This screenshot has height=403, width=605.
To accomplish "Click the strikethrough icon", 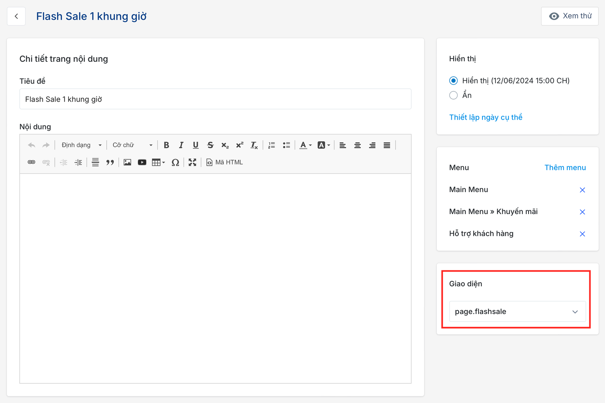I will (210, 145).
